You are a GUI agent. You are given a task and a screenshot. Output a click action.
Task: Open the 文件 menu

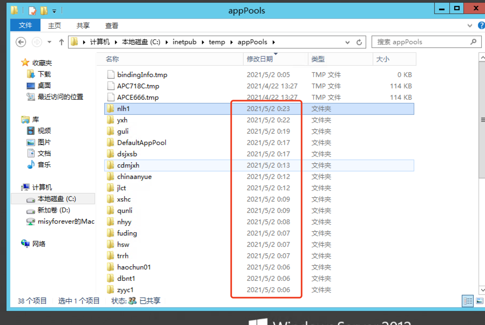25,25
